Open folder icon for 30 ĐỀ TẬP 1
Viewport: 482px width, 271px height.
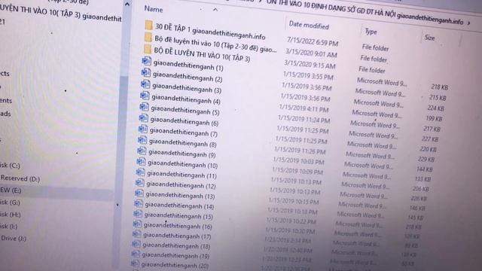(149, 25)
